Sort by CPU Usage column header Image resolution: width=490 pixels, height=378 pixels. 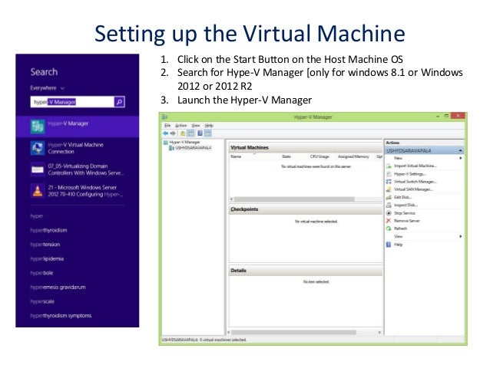pos(319,156)
